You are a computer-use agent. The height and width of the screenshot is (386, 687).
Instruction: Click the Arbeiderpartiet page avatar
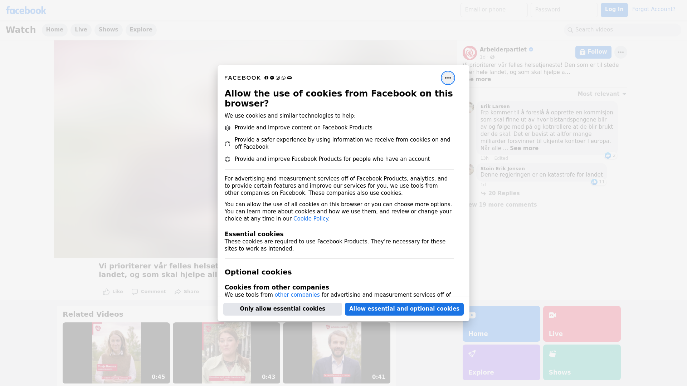(x=469, y=53)
